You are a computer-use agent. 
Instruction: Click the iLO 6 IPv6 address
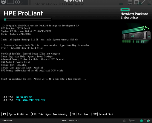point(30,100)
